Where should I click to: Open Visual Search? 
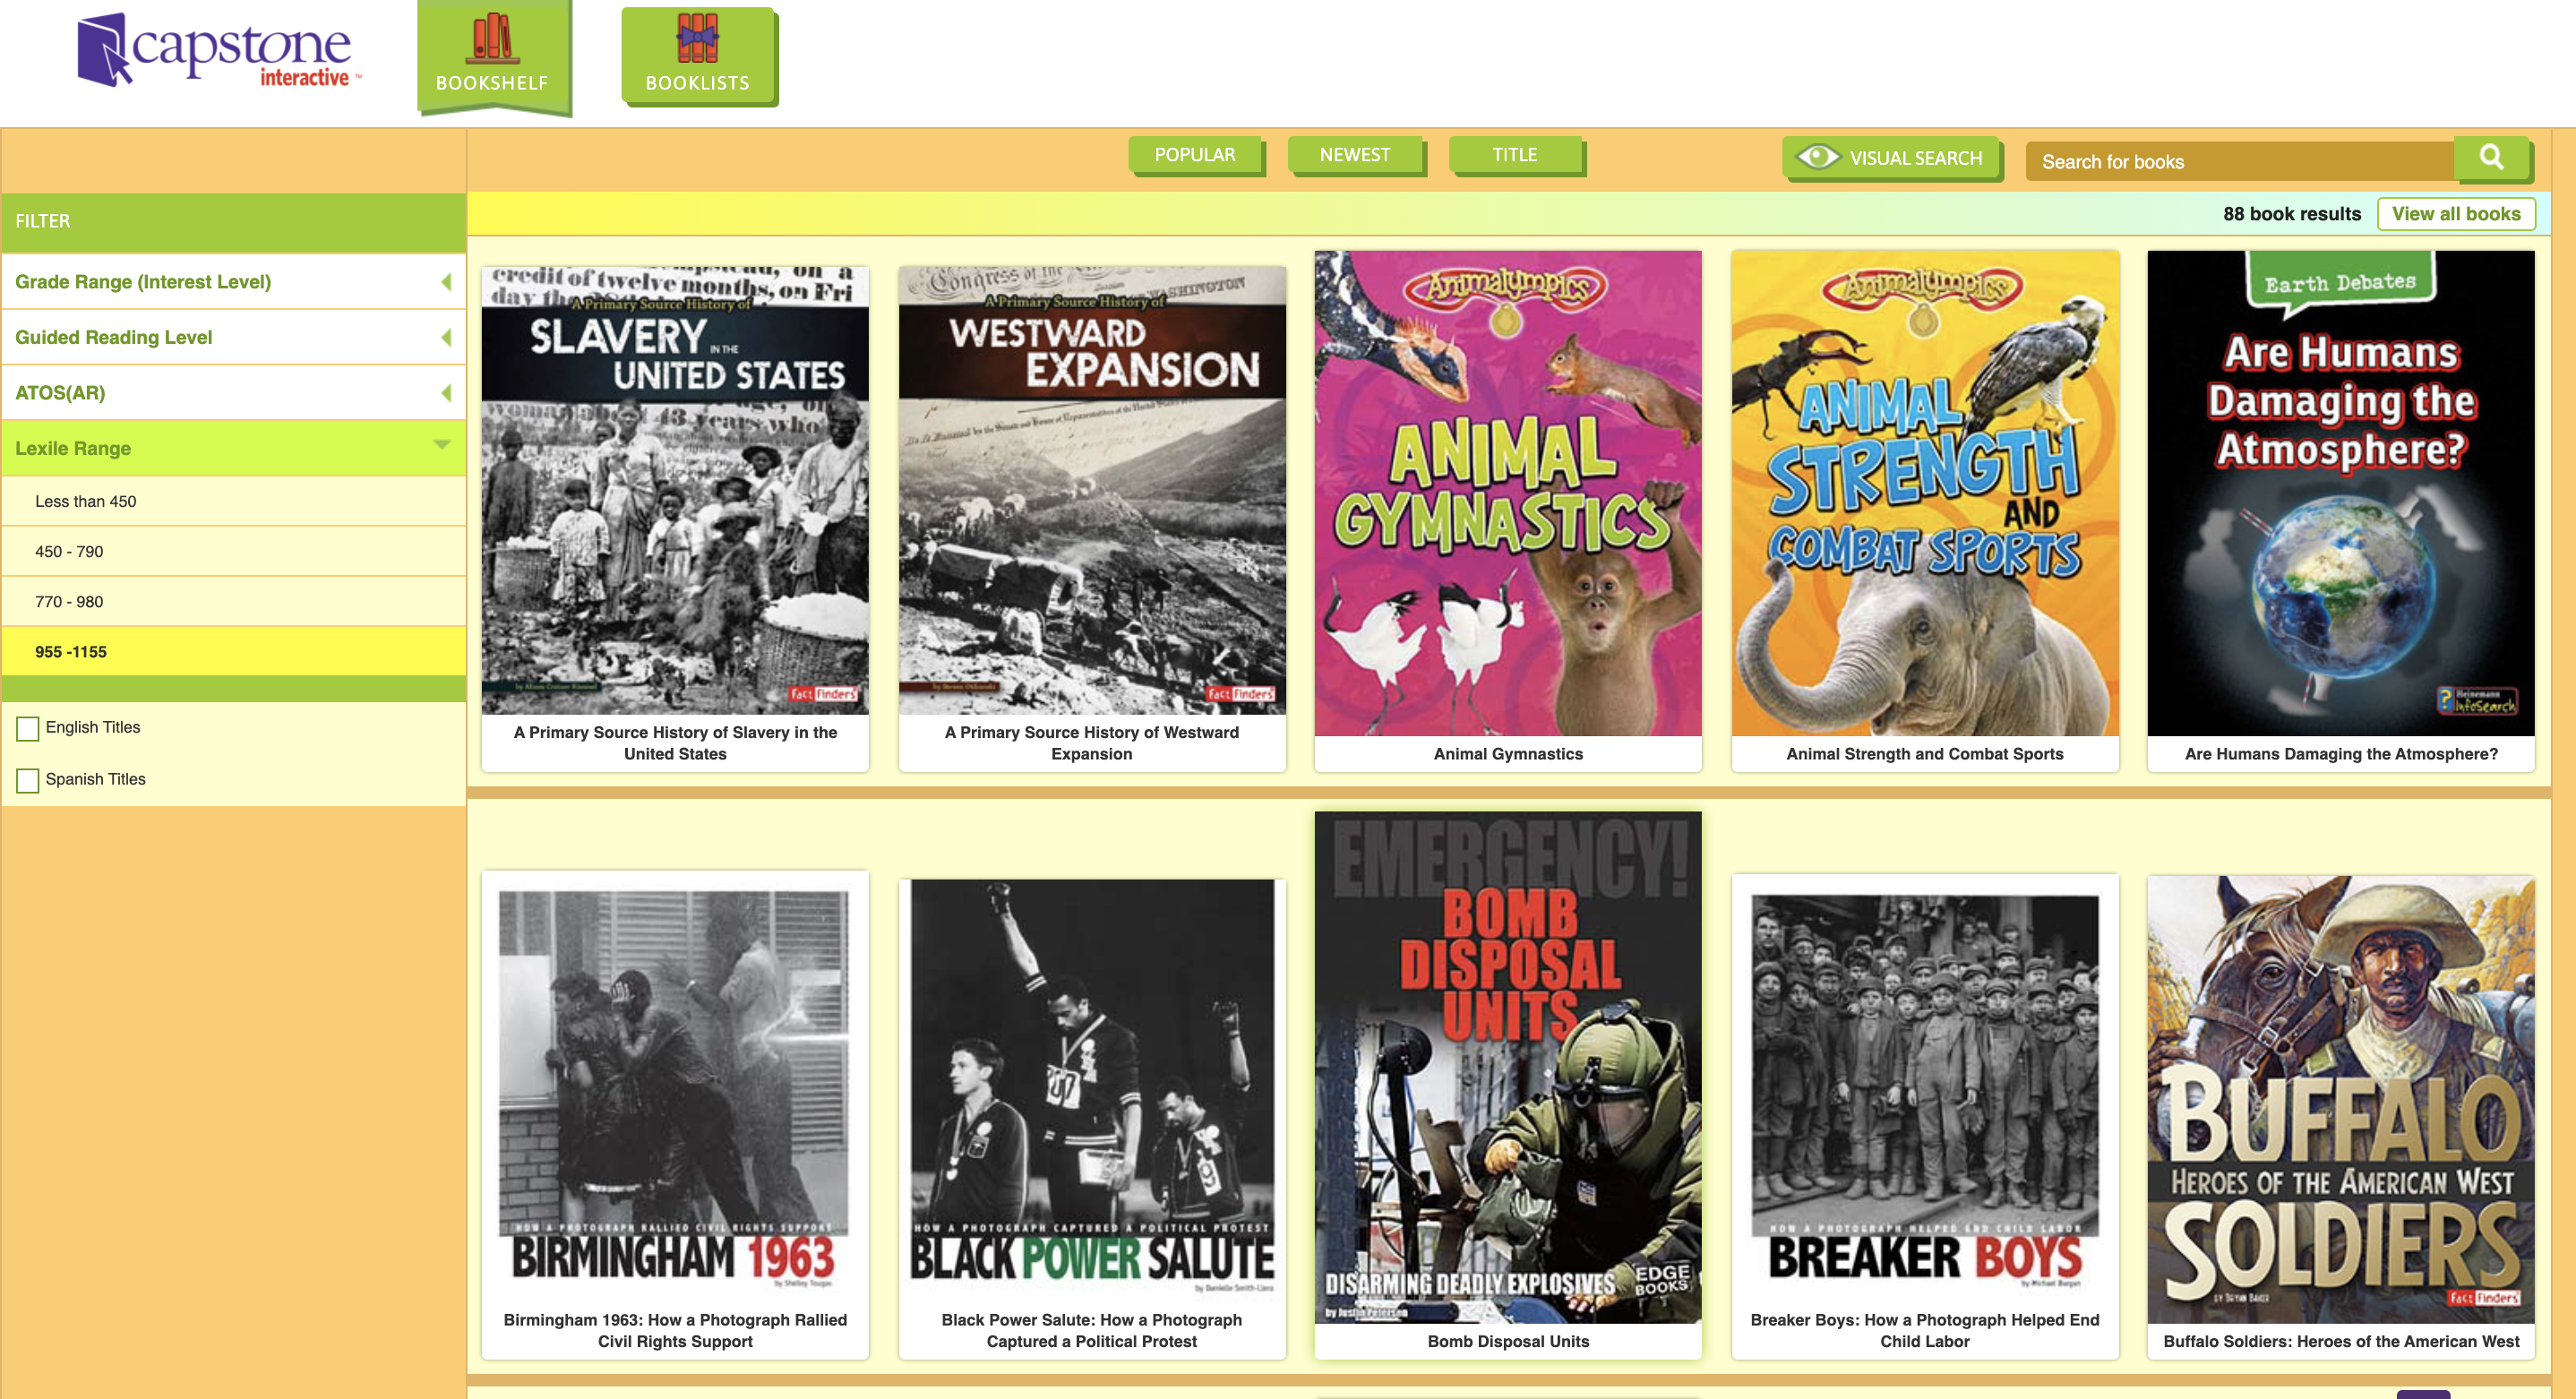pyautogui.click(x=1891, y=158)
